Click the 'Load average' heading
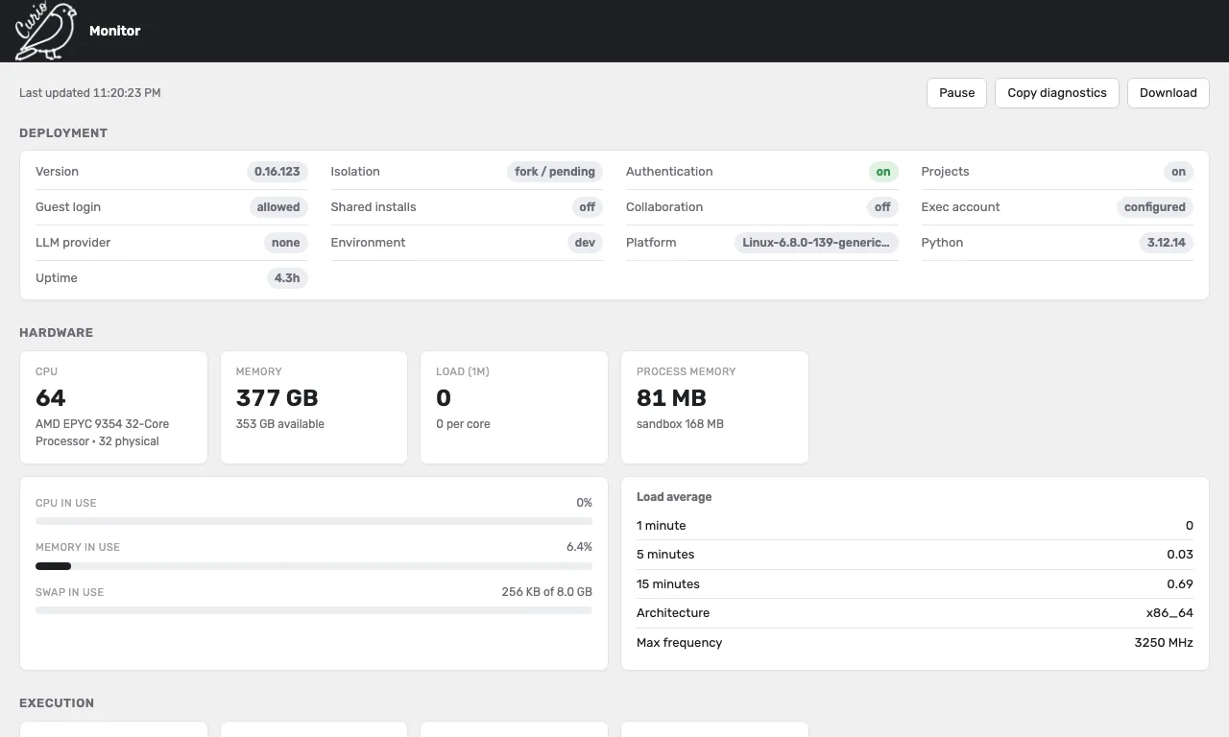Screen dimensions: 1229x737 point(674,497)
